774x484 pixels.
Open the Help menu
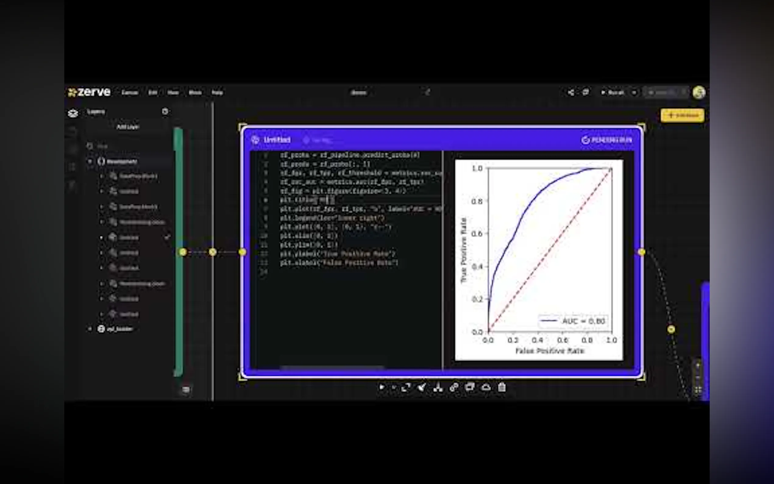pyautogui.click(x=217, y=93)
